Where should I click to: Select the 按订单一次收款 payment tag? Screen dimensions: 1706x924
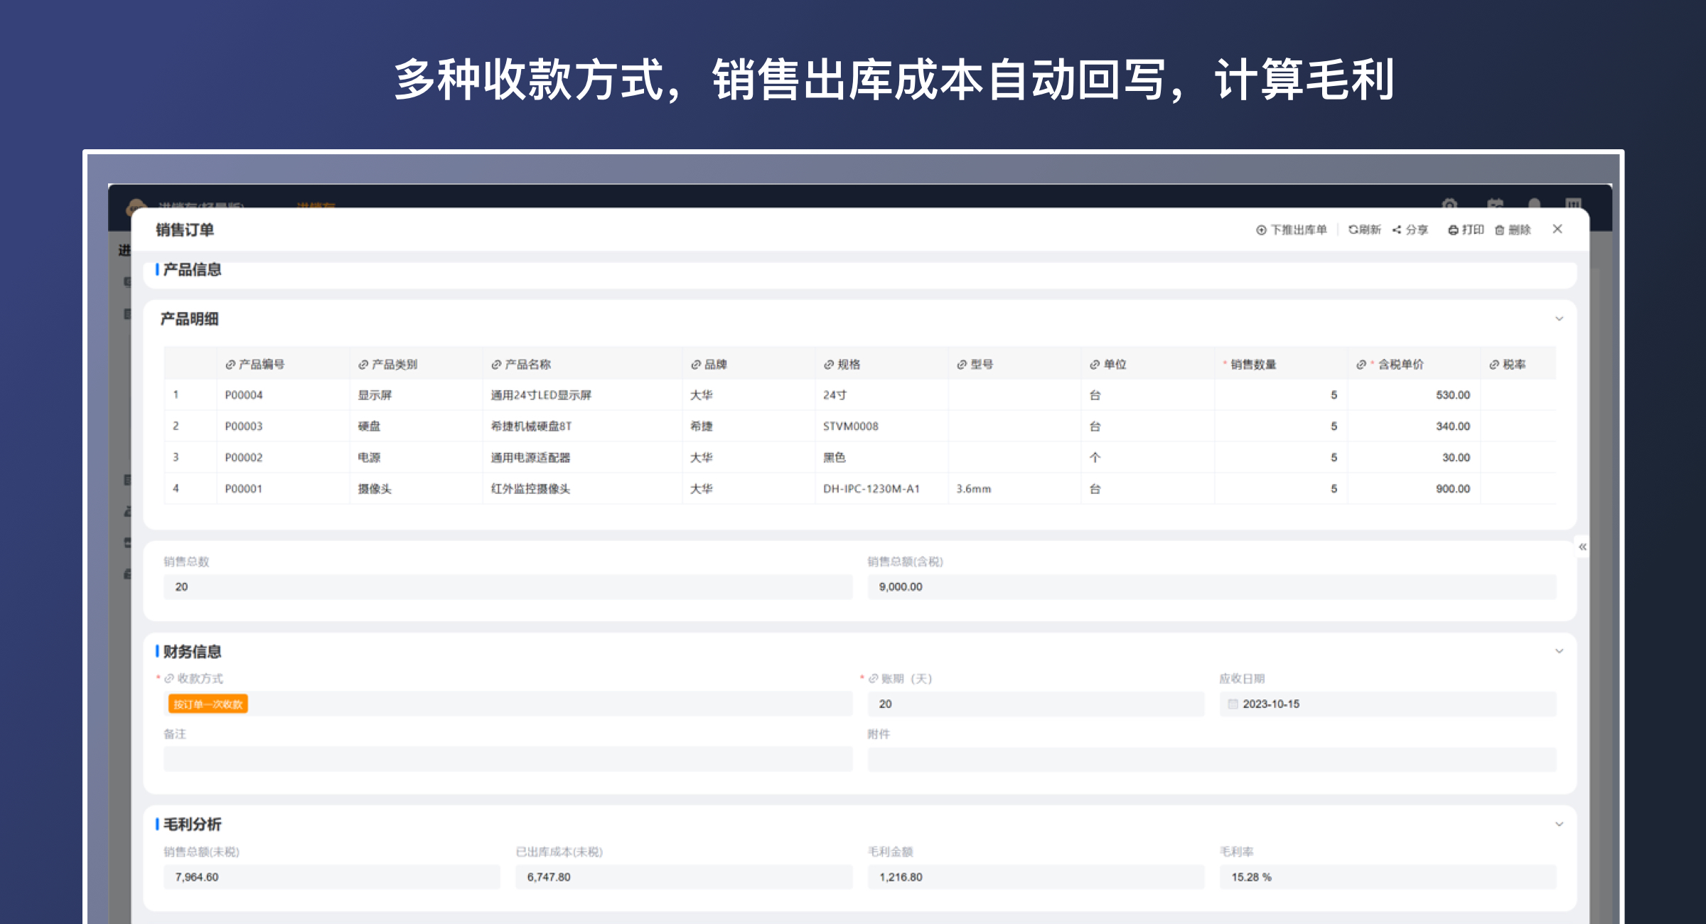tap(208, 704)
